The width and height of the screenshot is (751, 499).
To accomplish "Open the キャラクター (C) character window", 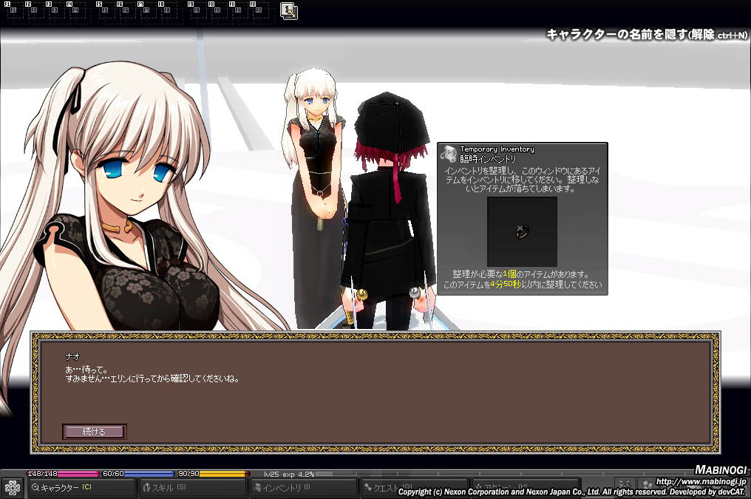I will pos(80,487).
